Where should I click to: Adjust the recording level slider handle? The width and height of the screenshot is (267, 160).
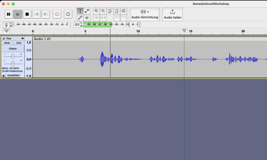click(x=13, y=24)
